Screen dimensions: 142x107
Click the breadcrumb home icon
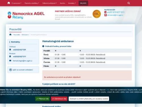click(x=10, y=35)
